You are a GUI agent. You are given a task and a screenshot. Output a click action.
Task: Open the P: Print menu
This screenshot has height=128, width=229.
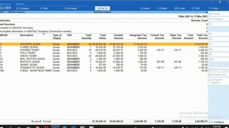tap(196, 9)
